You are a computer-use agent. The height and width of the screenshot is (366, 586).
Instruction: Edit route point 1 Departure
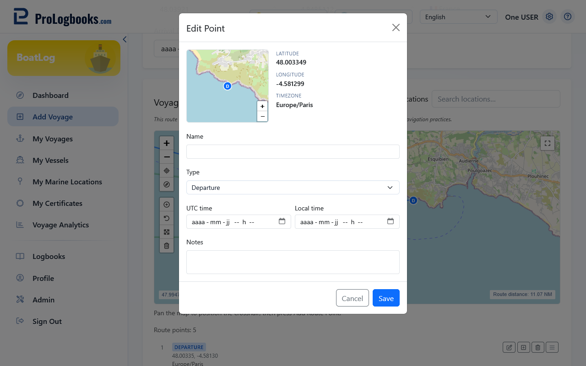(509, 347)
